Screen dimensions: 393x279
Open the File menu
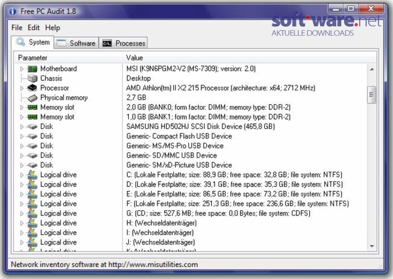point(17,27)
